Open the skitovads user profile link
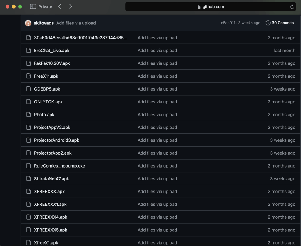This screenshot has height=246, width=301. coord(44,23)
